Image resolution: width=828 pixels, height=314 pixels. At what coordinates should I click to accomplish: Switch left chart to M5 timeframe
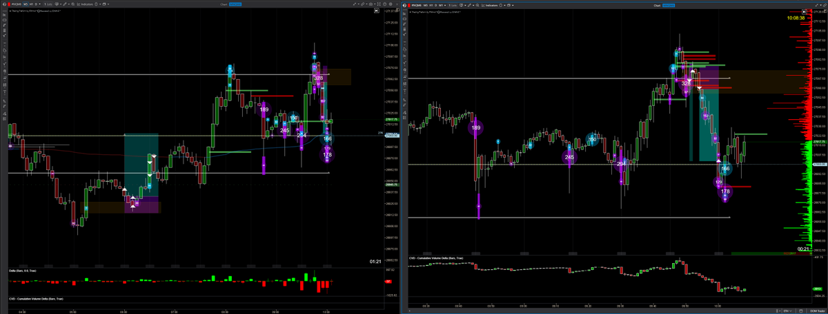point(26,4)
